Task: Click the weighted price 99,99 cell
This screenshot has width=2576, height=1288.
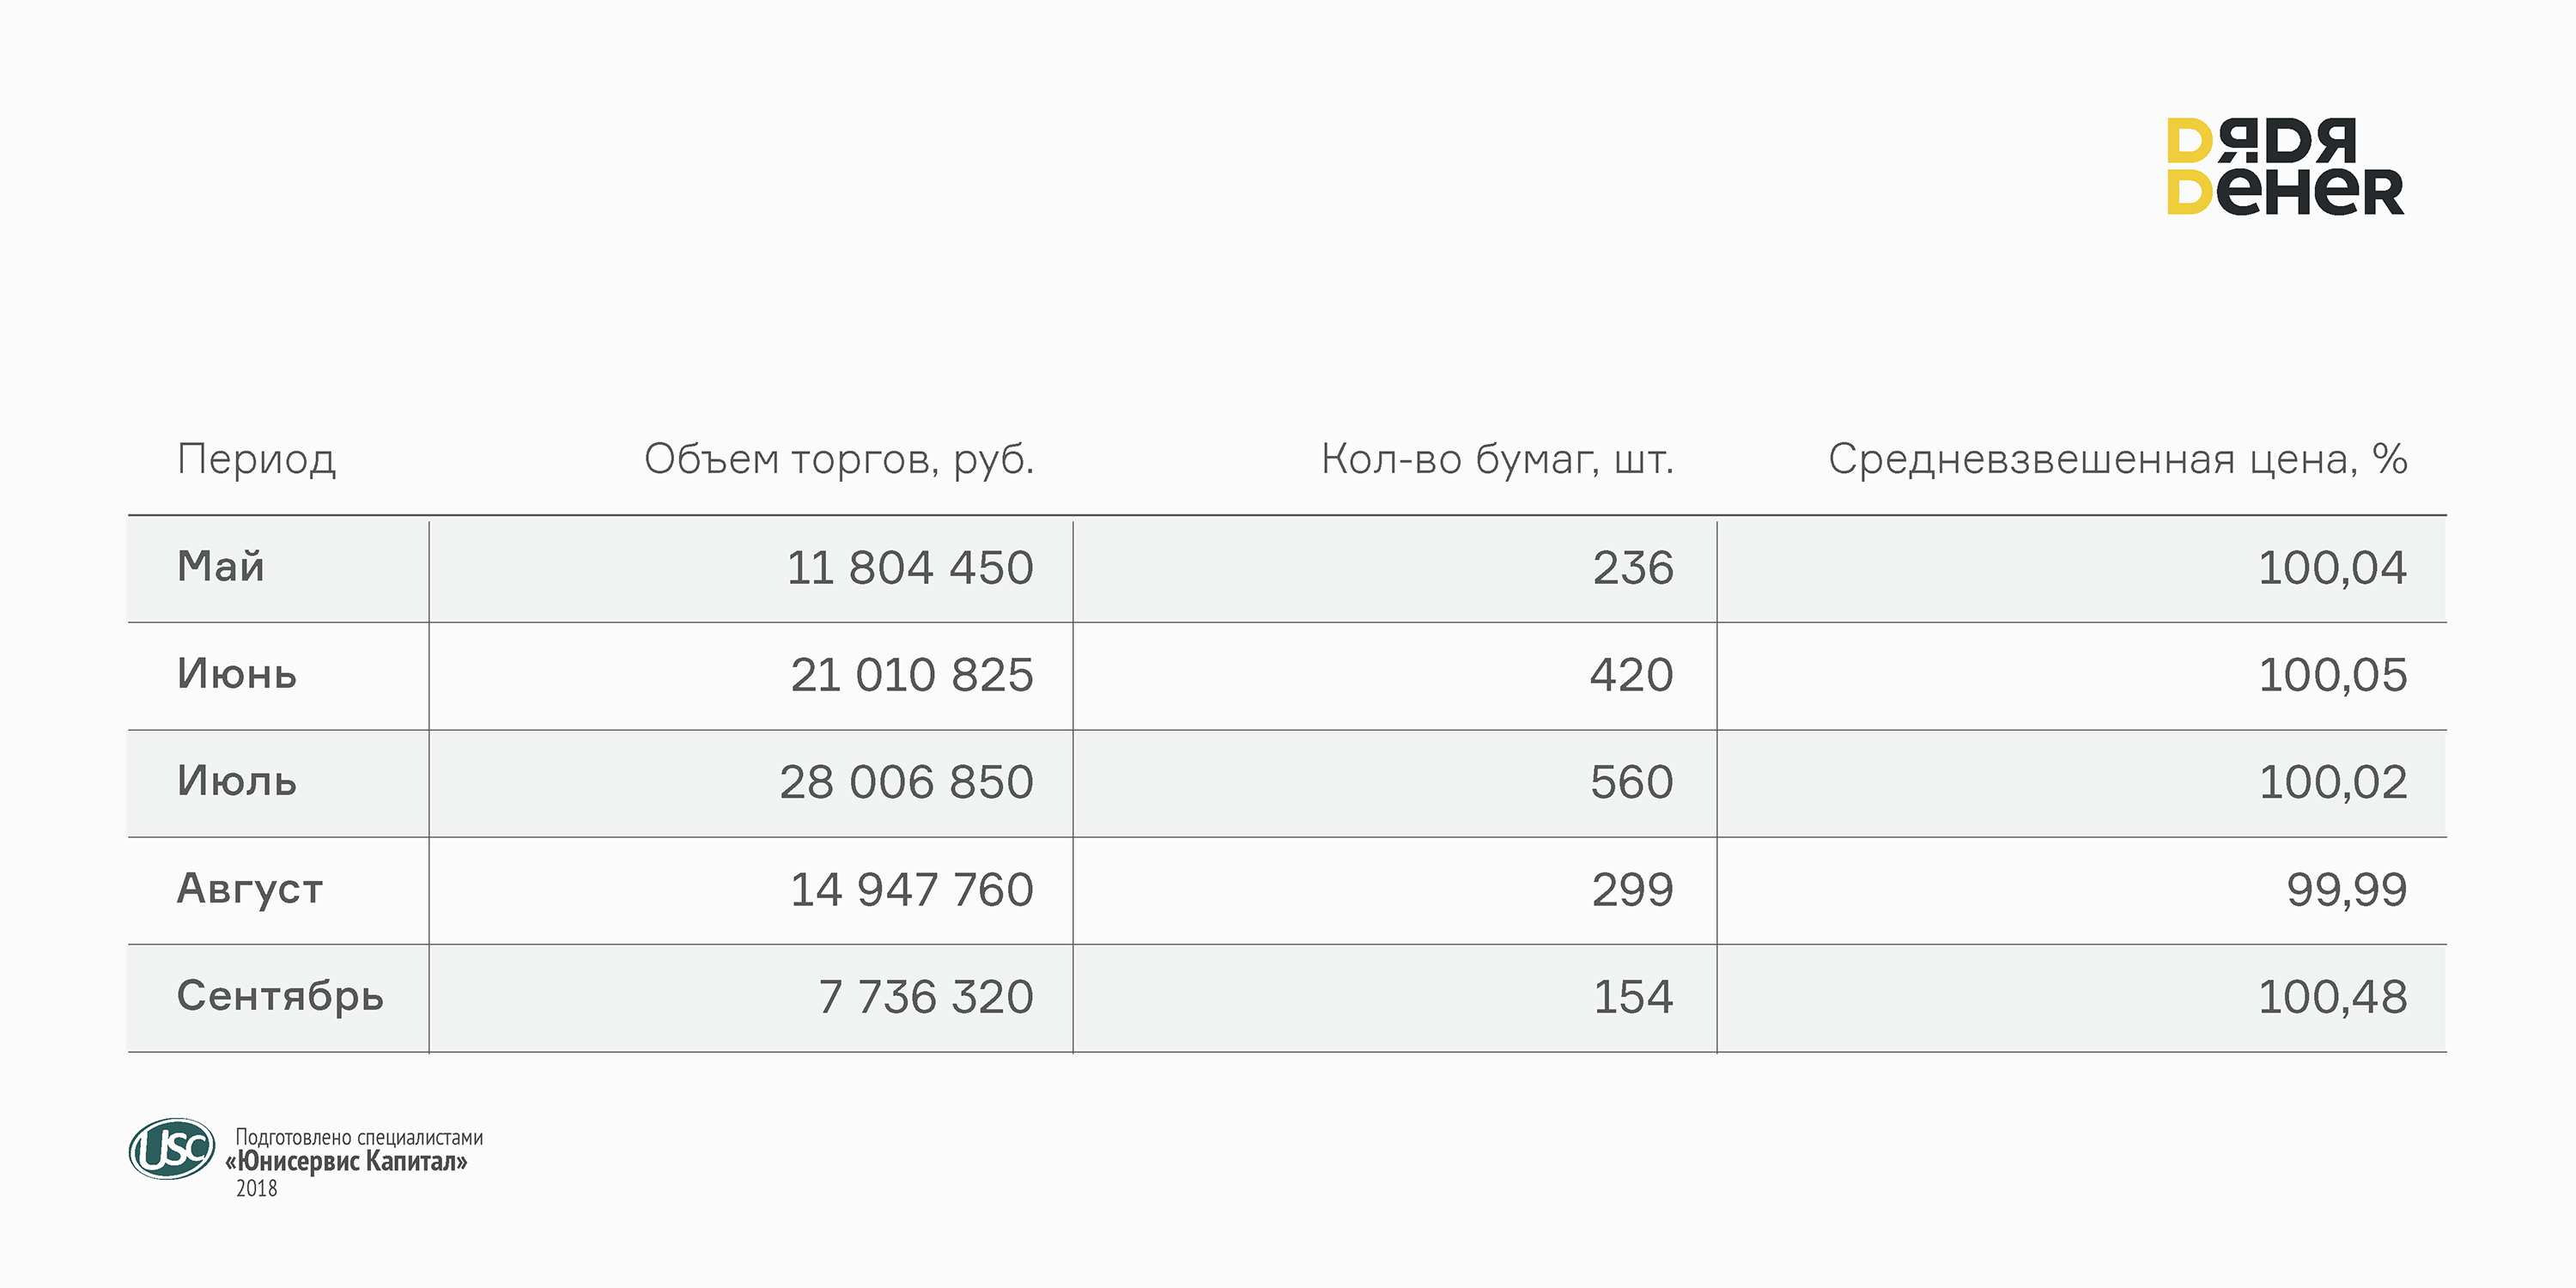Action: coord(2346,890)
